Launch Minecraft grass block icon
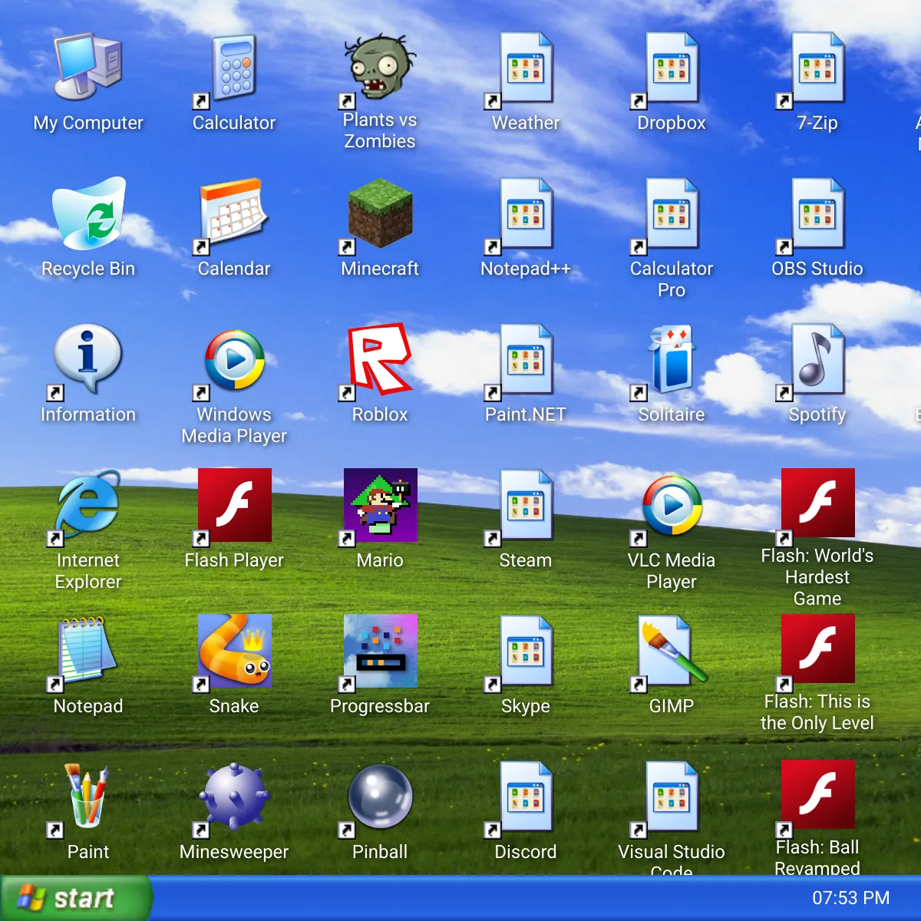This screenshot has height=921, width=921. [380, 213]
